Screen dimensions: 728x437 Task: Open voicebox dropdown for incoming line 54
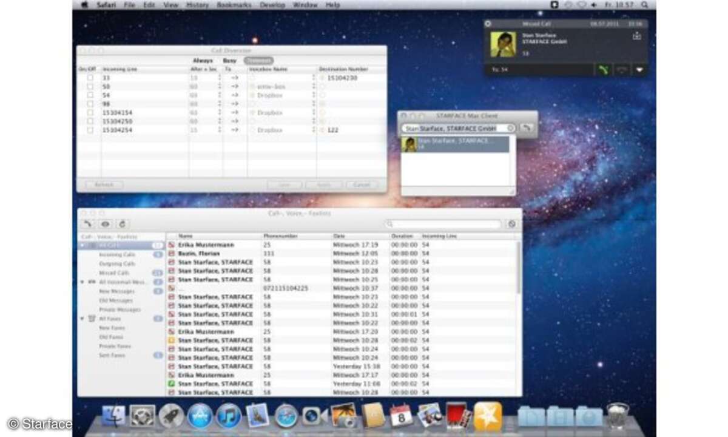point(314,95)
